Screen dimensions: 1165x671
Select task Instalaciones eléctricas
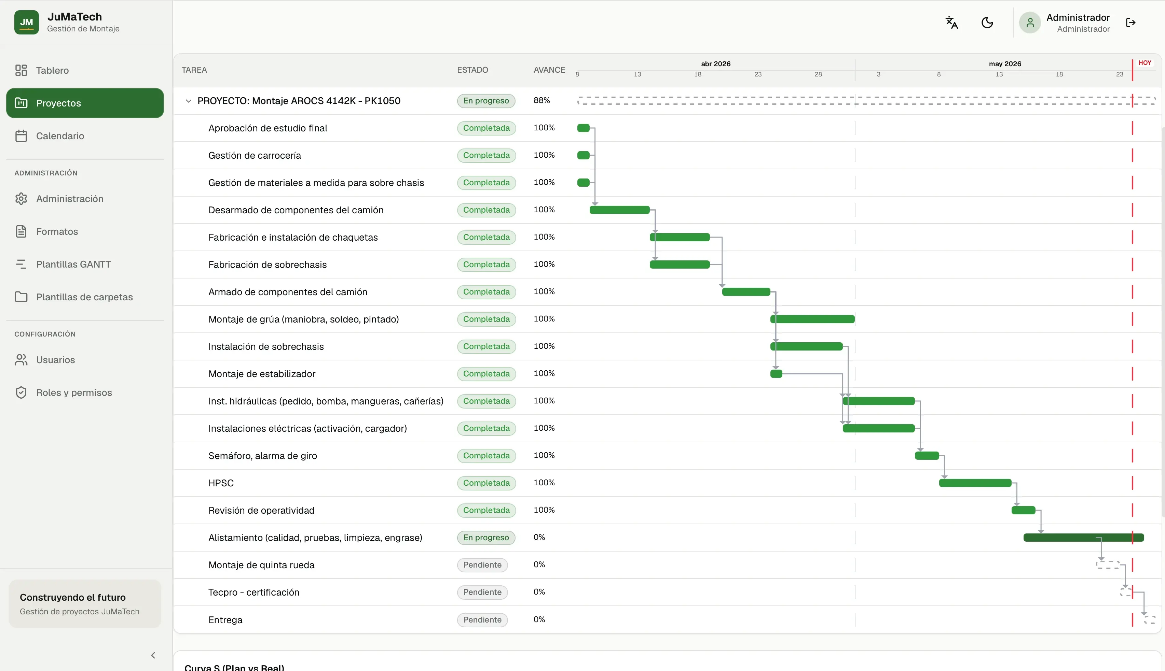tap(307, 428)
